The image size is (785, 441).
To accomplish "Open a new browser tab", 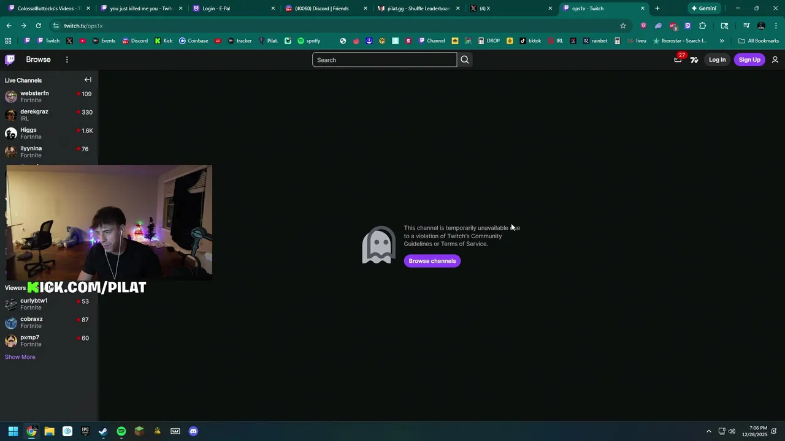I will click(x=657, y=9).
